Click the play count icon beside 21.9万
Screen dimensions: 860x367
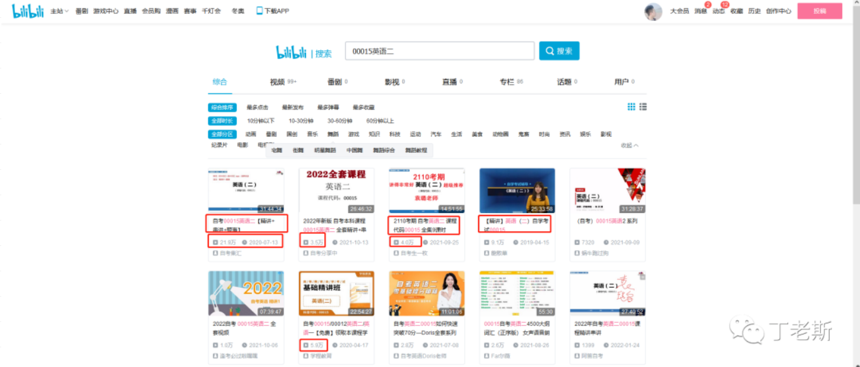215,242
